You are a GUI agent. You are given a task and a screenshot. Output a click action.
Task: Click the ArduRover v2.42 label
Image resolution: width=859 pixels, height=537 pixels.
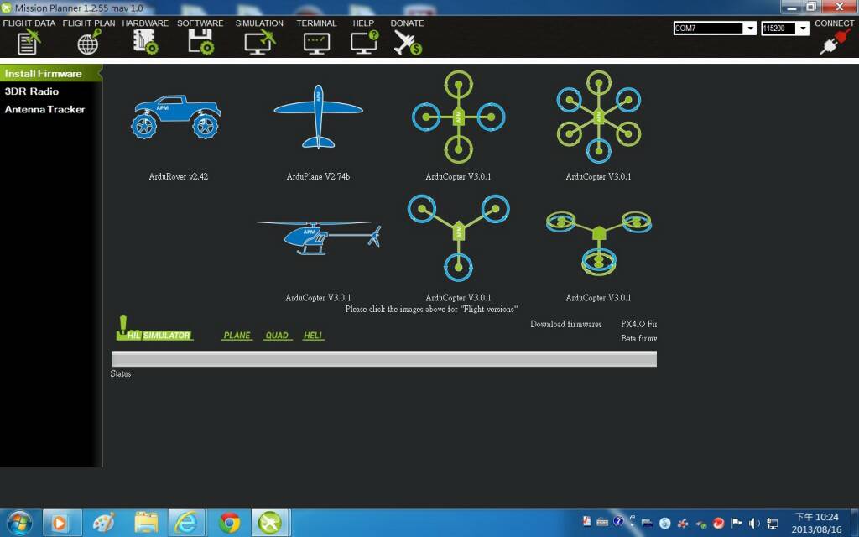tap(179, 176)
